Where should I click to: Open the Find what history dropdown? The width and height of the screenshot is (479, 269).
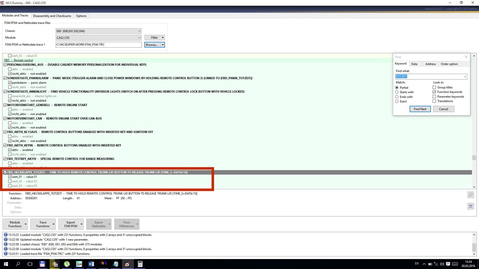465,77
